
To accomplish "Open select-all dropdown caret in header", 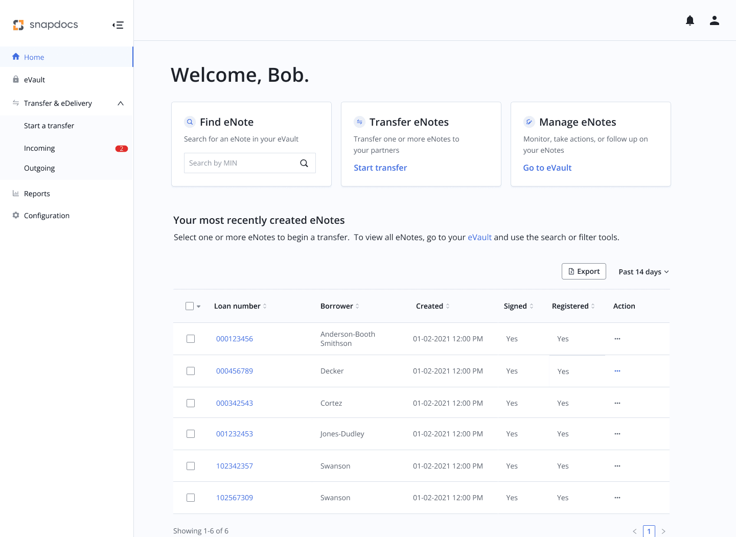I will 199,307.
